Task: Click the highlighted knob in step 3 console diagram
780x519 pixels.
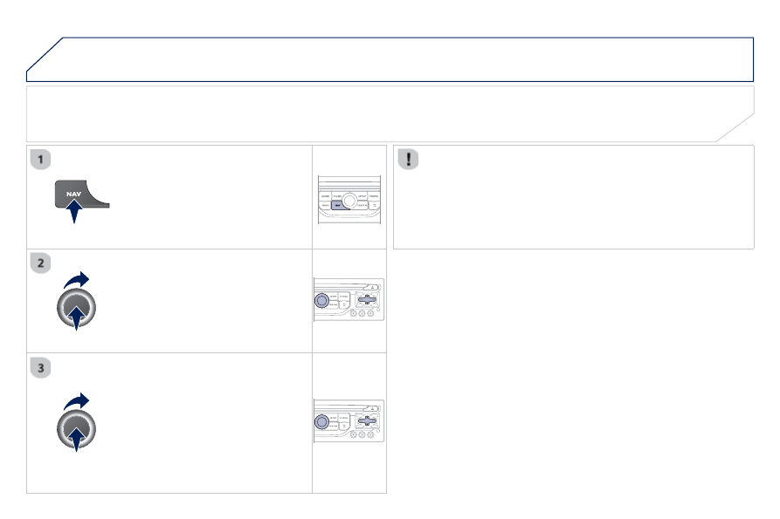Action: [321, 421]
